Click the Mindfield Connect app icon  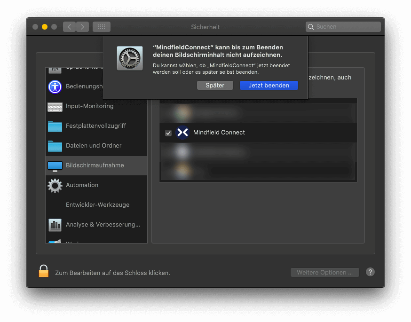point(182,133)
